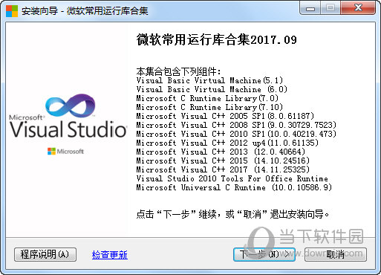The image size is (381, 275).
Task: Click the Visual C++ 2012 up4 line
Action: pos(227,143)
